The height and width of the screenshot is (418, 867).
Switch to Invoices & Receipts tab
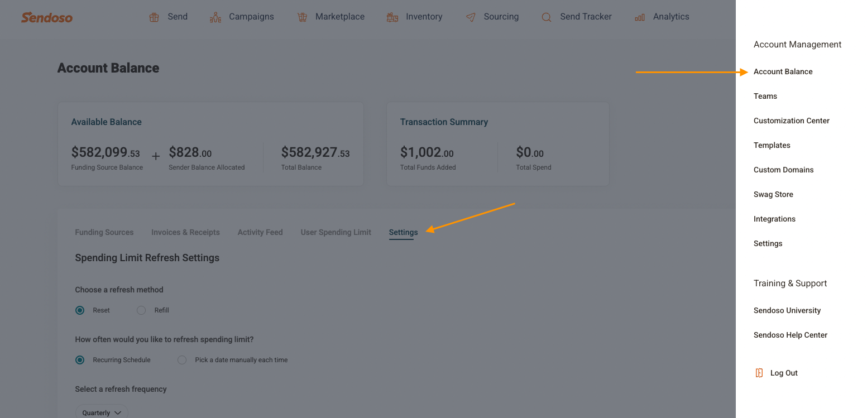pyautogui.click(x=185, y=232)
